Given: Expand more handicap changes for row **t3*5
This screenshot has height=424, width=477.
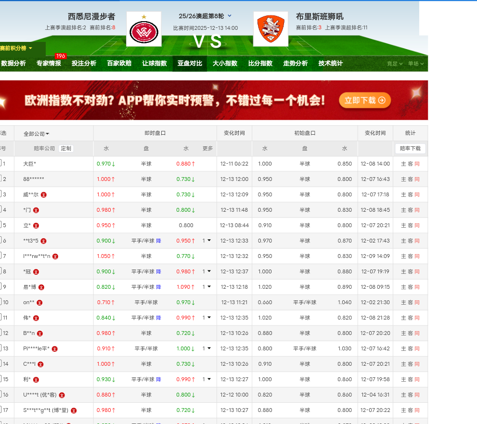Looking at the screenshot, I should pos(206,241).
